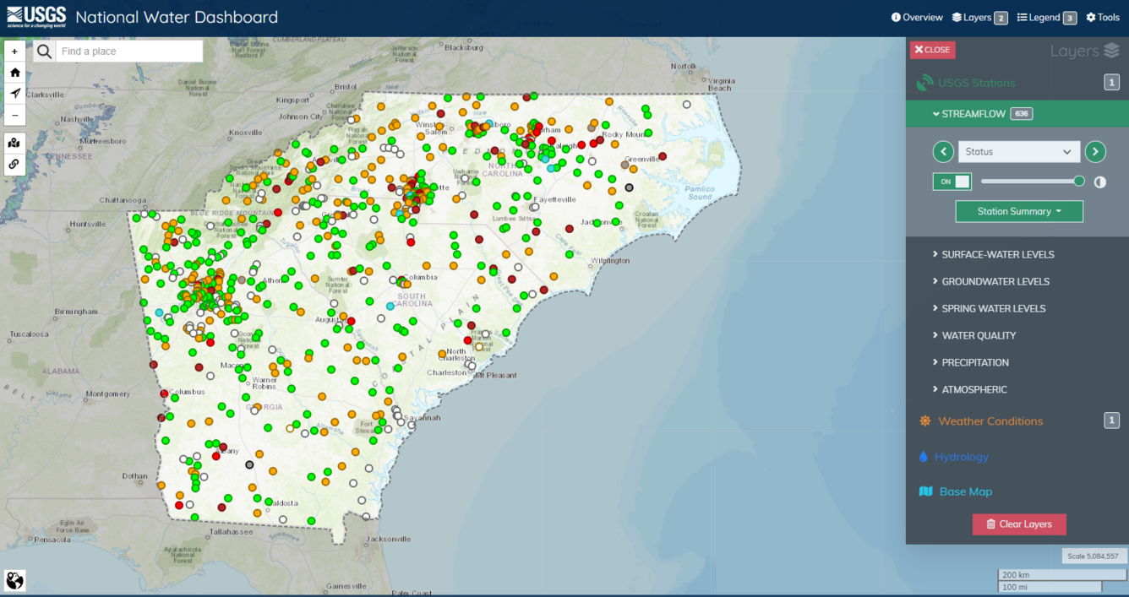Viewport: 1129px width, 597px height.
Task: Open the Layers menu in header
Action: click(x=979, y=17)
